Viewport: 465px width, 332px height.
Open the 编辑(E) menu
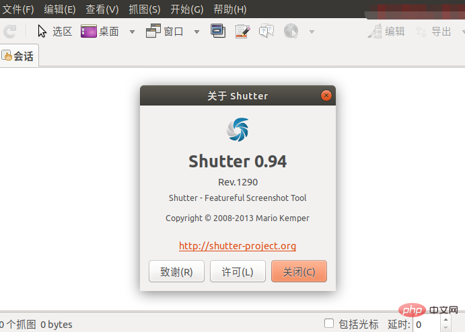pyautogui.click(x=60, y=9)
